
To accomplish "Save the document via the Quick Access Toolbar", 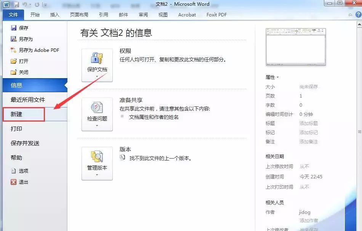I will [17, 5].
